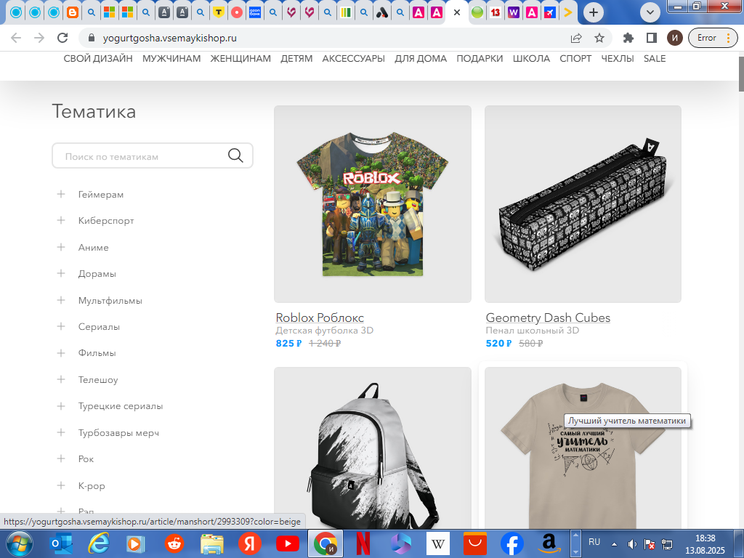Click the magnifier icon in theme search
This screenshot has width=744, height=558.
tap(235, 155)
